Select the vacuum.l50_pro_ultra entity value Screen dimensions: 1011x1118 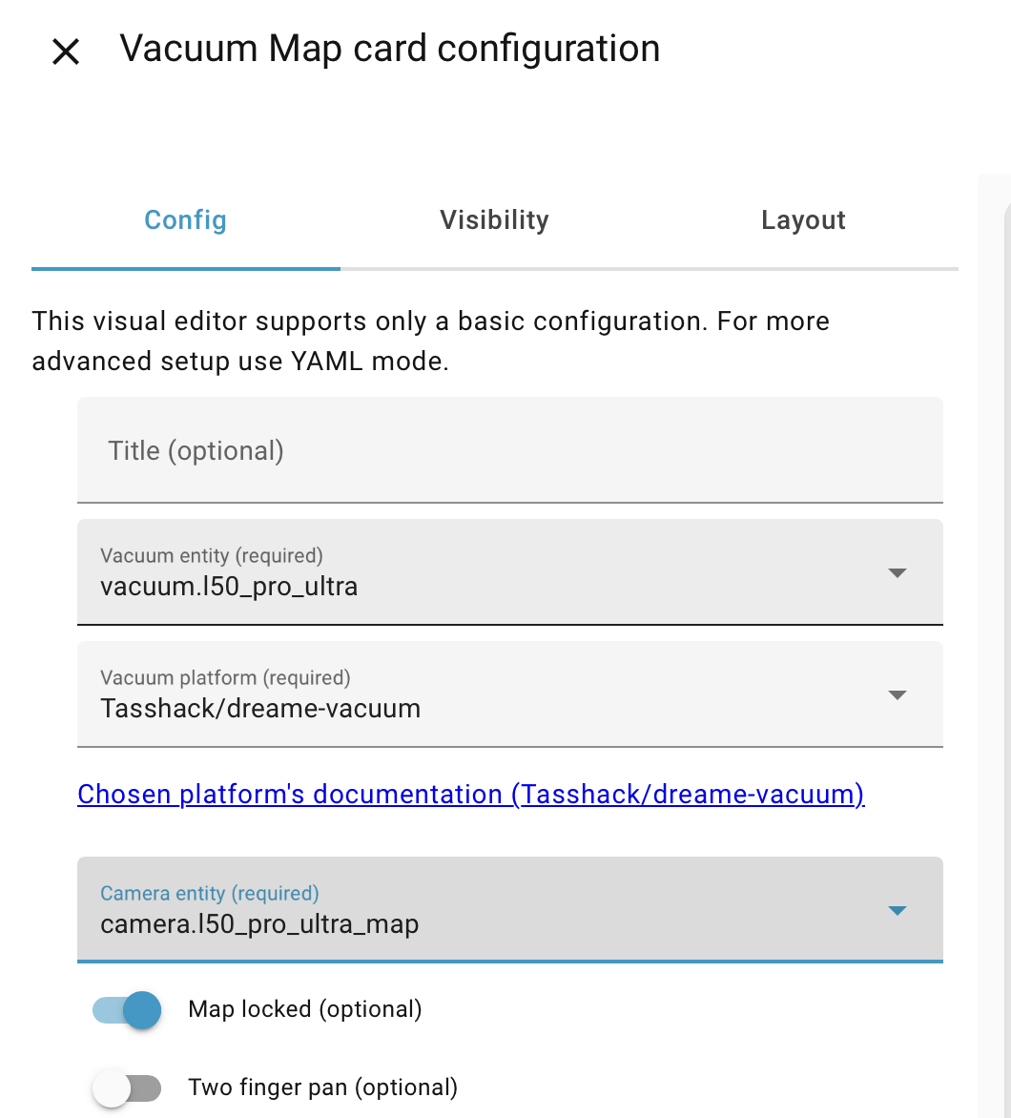tap(229, 587)
